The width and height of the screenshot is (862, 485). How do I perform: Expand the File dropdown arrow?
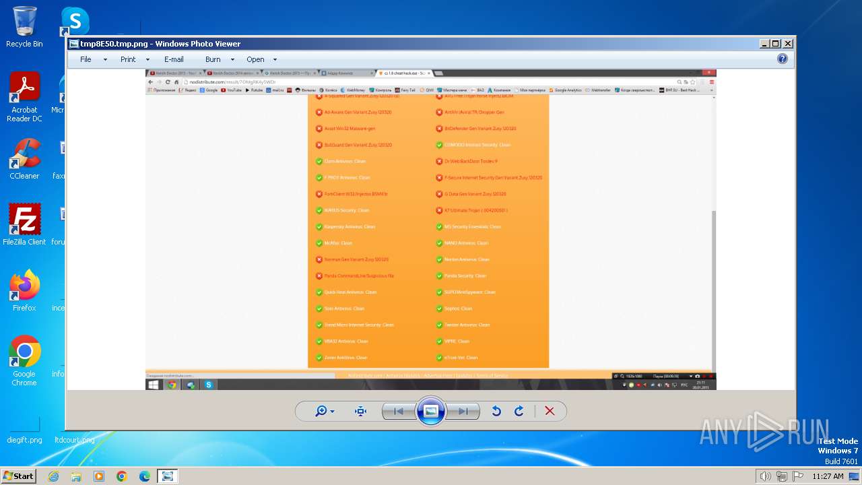pos(105,60)
